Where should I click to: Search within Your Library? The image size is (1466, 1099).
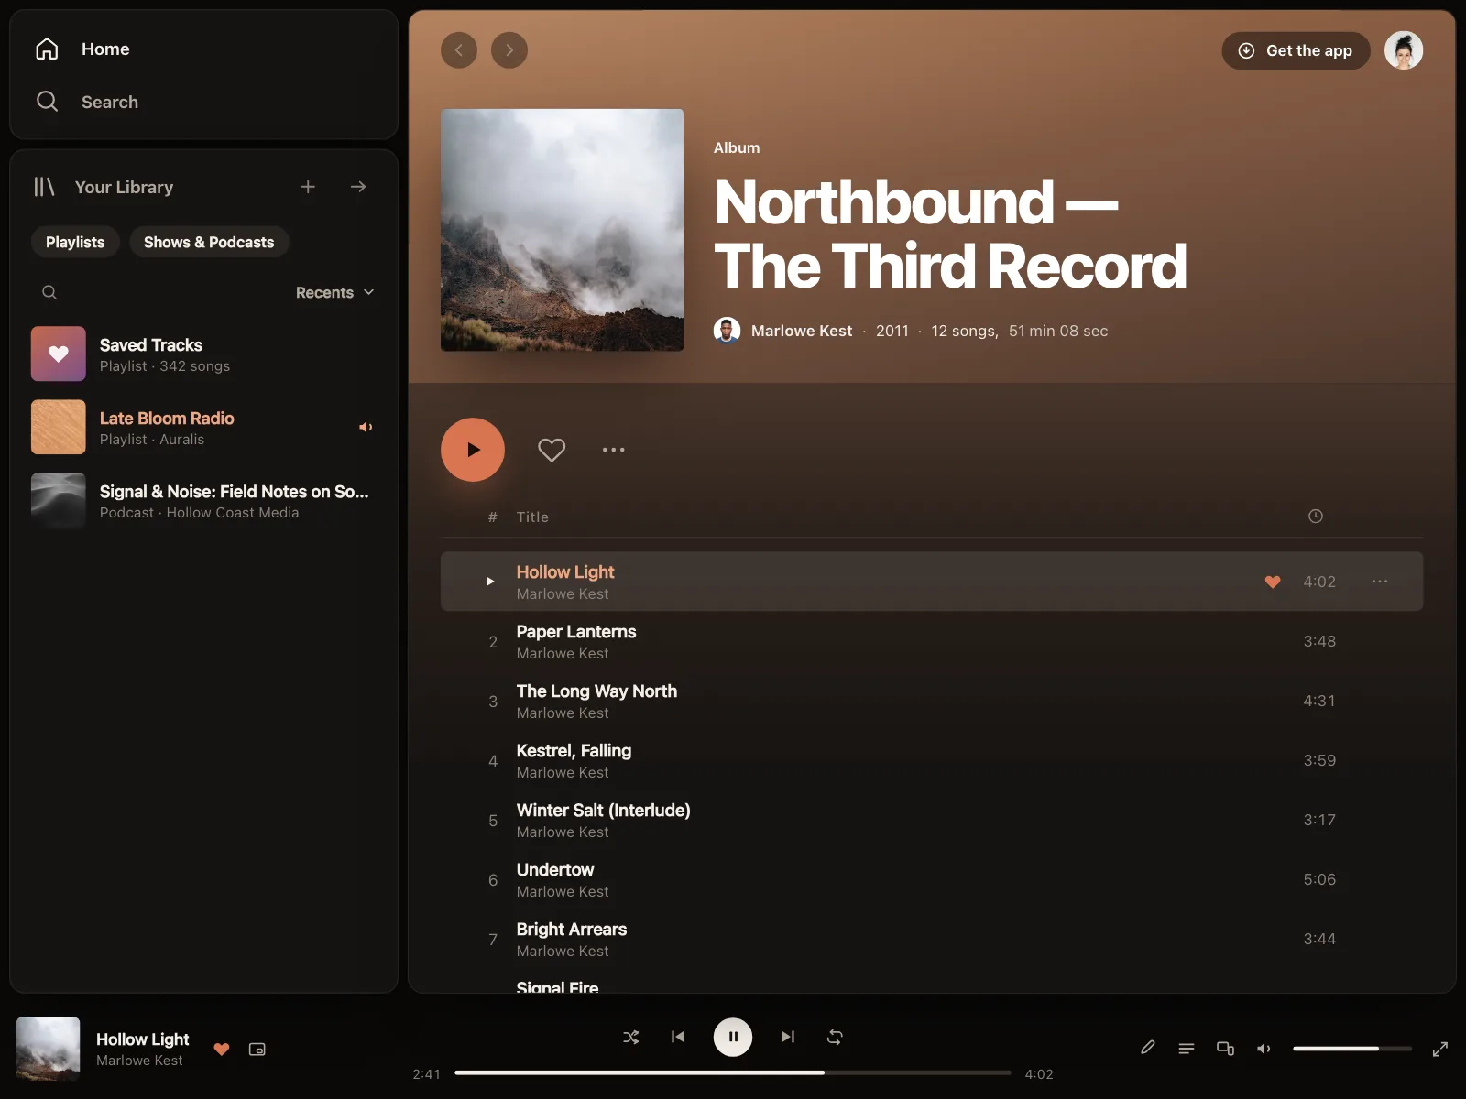coord(49,292)
